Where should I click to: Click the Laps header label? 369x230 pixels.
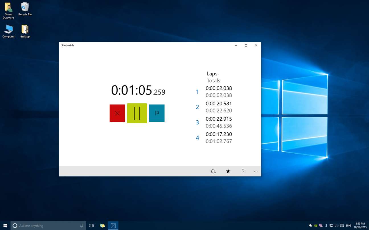tap(212, 74)
